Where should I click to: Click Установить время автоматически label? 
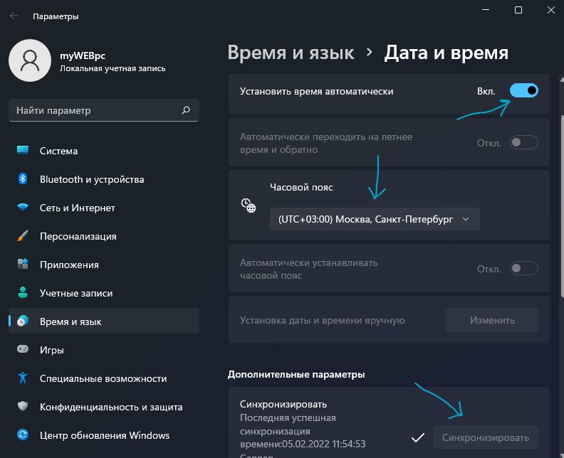316,91
